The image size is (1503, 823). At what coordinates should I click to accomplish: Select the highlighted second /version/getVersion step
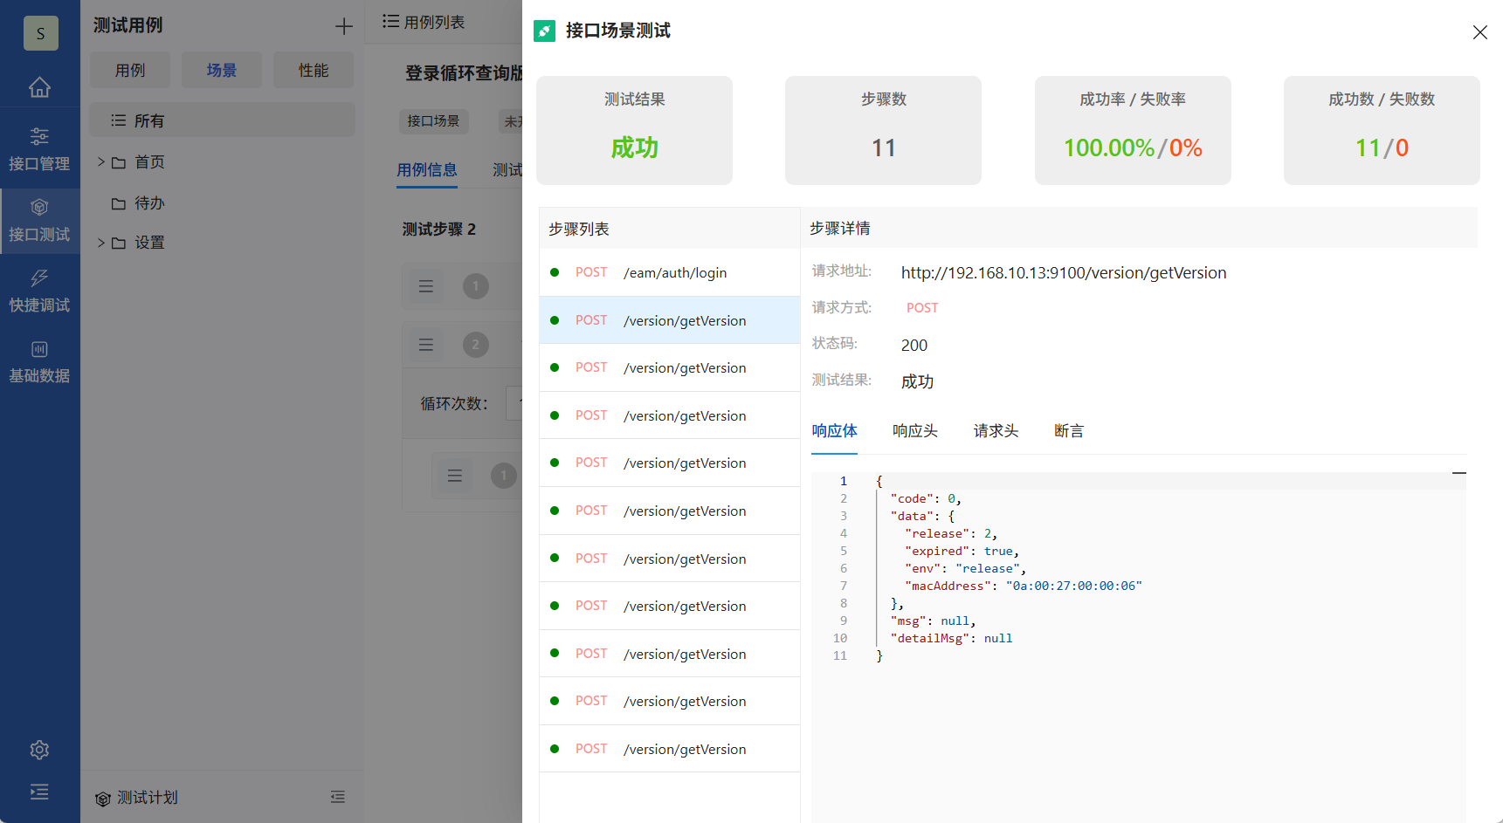tap(670, 320)
